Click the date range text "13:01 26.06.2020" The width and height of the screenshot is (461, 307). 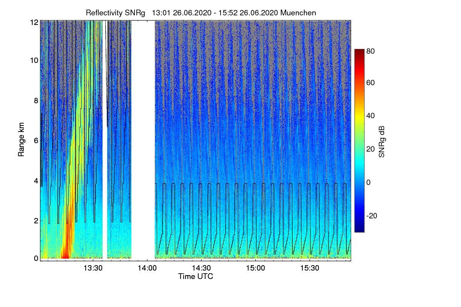(182, 13)
